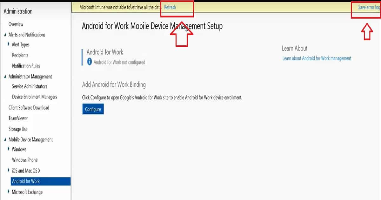This screenshot has height=200, width=381.
Task: Select Microsoft Exchange in sidebar
Action: point(27,192)
